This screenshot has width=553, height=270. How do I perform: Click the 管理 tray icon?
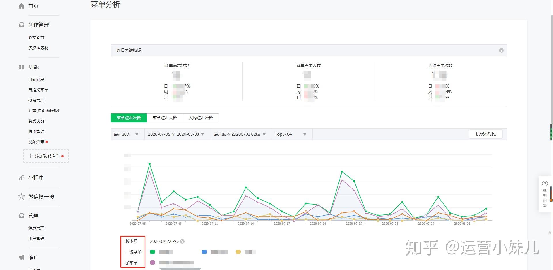22,216
